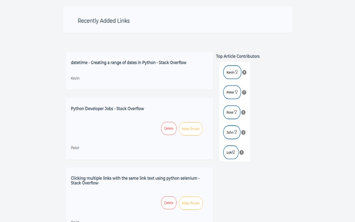
Task: Make the selenium link post private
Action: pyautogui.click(x=191, y=203)
